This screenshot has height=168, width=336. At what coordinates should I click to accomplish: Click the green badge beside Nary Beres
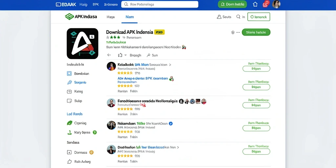(95, 133)
